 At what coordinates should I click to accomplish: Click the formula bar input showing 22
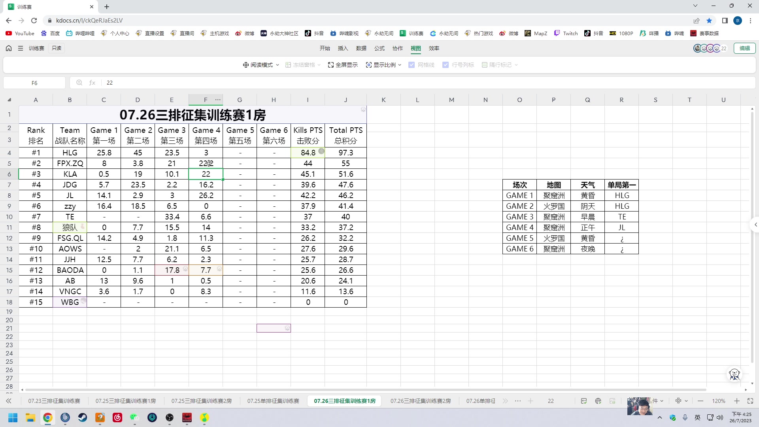(277, 83)
